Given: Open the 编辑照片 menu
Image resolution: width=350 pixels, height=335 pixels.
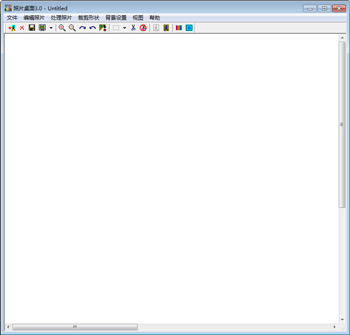Looking at the screenshot, I should [x=34, y=18].
